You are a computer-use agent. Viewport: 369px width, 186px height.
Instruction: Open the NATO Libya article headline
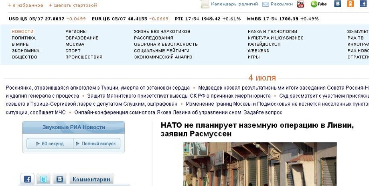[257, 129]
